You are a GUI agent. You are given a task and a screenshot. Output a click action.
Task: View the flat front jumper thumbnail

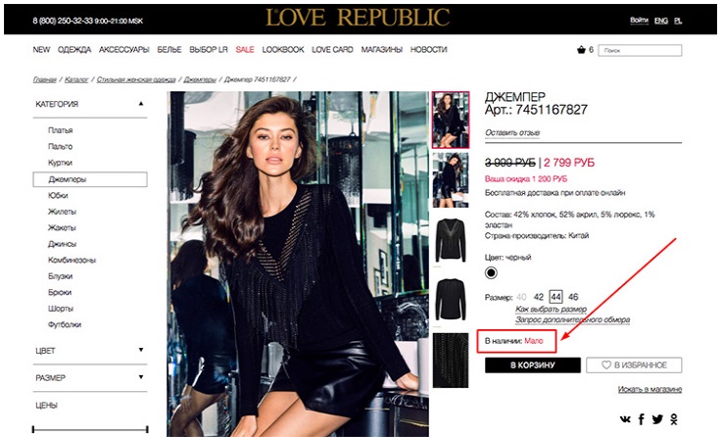click(451, 240)
